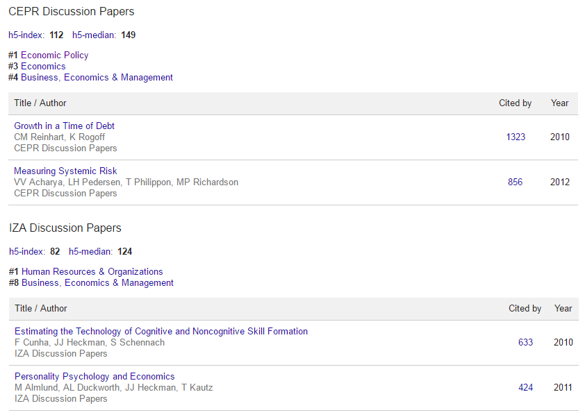View the 424 citations link
The width and height of the screenshot is (585, 417).
[x=526, y=388]
